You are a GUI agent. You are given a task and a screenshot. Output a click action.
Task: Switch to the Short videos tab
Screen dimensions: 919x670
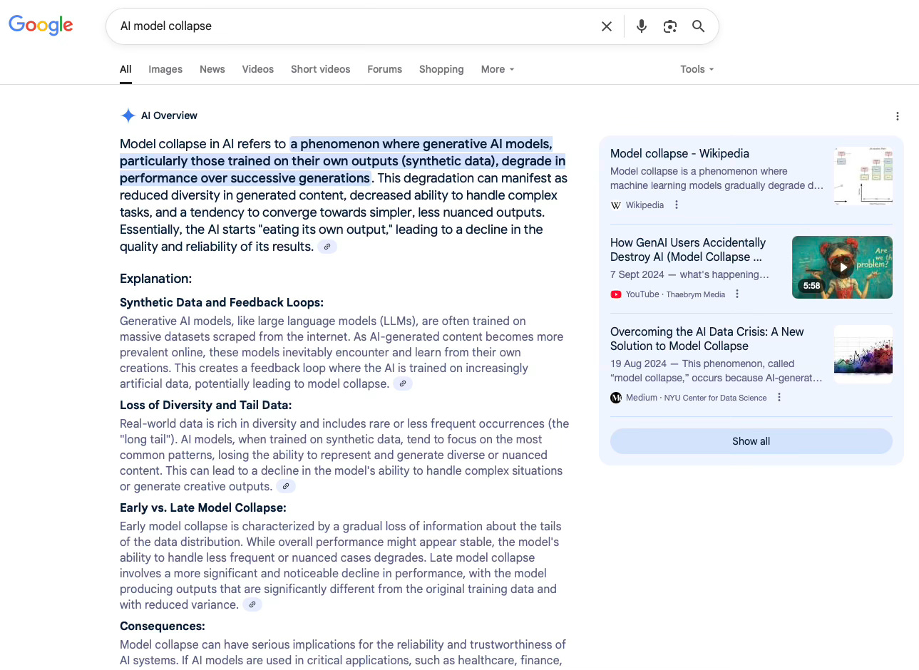pyautogui.click(x=320, y=69)
